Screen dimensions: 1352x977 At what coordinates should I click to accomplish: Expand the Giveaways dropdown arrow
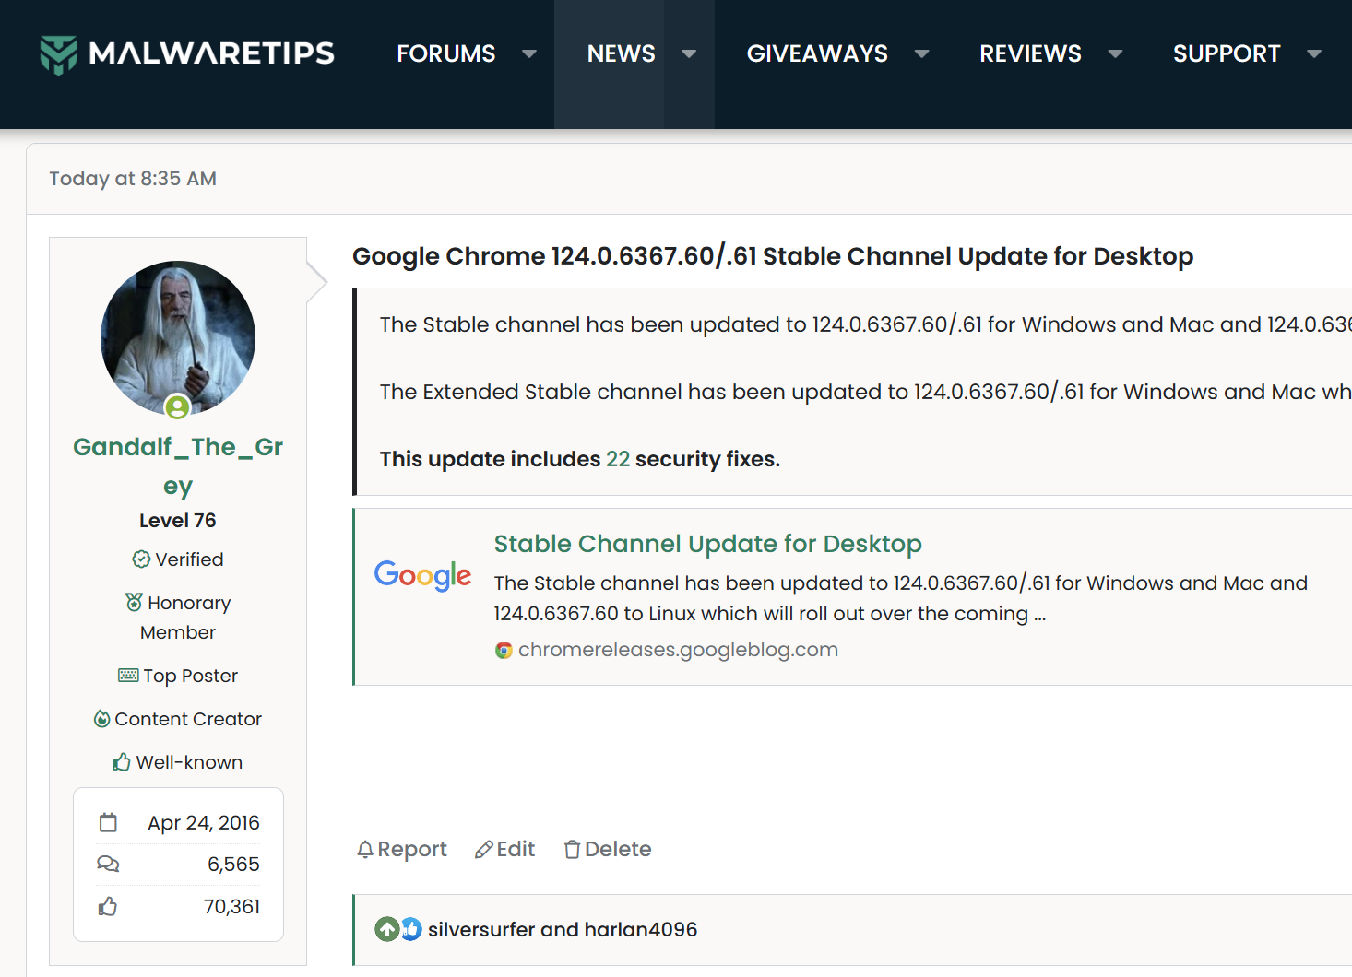[921, 53]
